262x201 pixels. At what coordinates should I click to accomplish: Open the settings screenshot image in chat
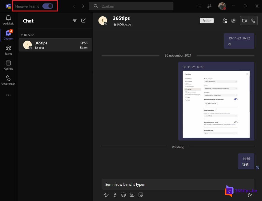tap(216, 104)
